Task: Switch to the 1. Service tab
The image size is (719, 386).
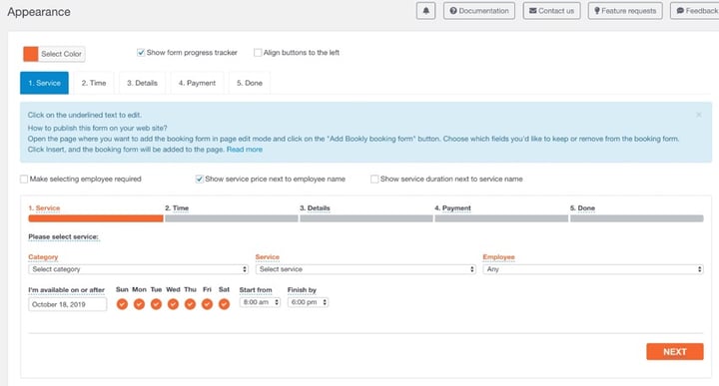Action: tap(44, 83)
